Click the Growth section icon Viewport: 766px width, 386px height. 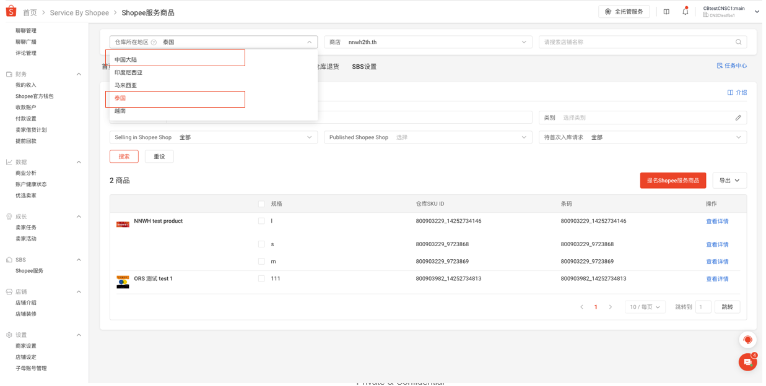point(9,217)
